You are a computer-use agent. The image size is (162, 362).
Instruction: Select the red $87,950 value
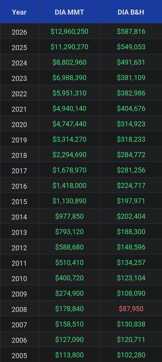(x=131, y=309)
